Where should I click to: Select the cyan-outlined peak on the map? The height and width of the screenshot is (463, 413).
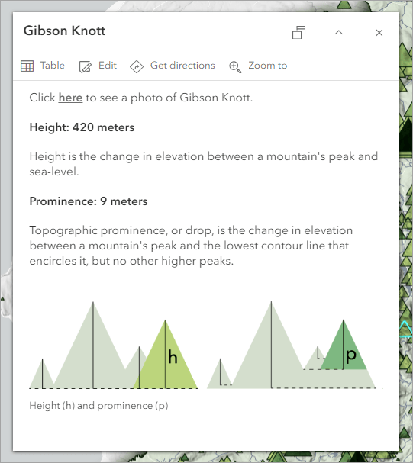tap(406, 330)
